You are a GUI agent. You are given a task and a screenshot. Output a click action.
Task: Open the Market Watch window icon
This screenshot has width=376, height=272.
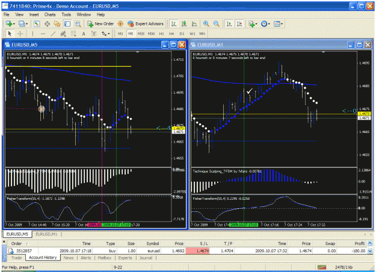click(x=37, y=23)
